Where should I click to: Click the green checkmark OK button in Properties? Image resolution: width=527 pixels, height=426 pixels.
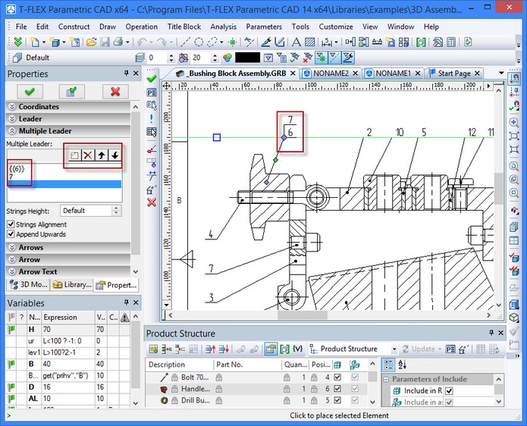click(30, 92)
